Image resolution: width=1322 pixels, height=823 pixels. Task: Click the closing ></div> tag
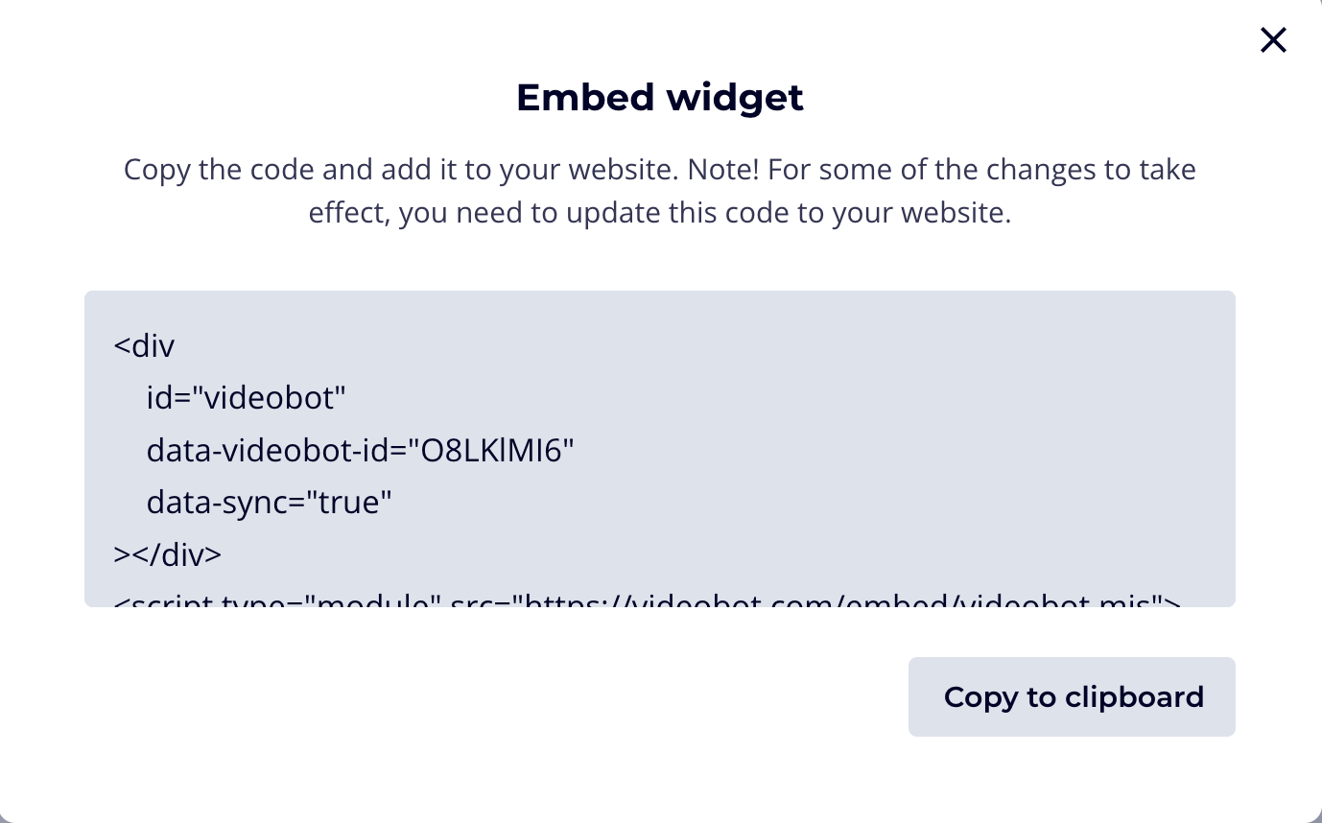point(166,553)
